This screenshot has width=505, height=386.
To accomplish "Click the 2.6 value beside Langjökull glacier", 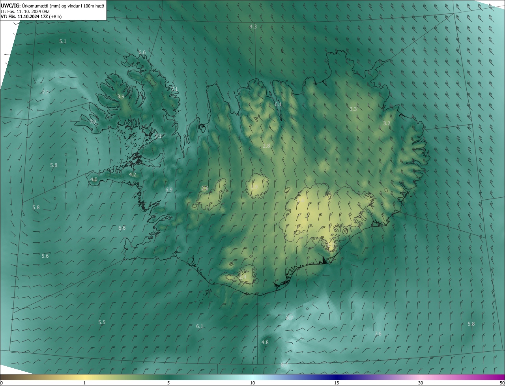I will click(x=205, y=189).
